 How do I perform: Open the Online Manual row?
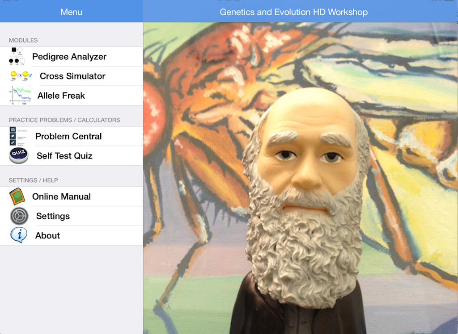tap(72, 196)
